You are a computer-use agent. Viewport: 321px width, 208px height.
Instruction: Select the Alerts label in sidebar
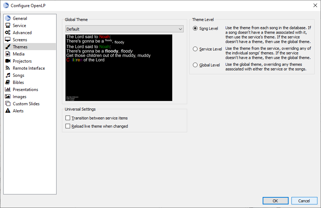point(18,111)
